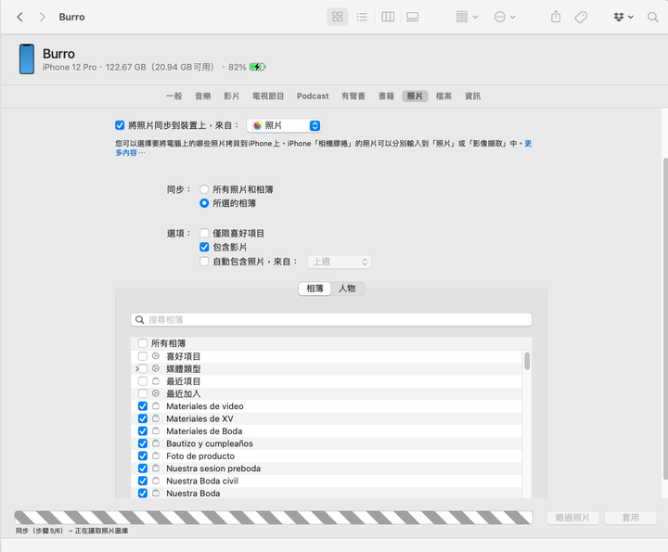Click smart album icon beside 最近加入
The image size is (668, 552).
tap(156, 393)
